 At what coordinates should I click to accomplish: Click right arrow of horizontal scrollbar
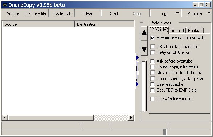tap(131, 117)
